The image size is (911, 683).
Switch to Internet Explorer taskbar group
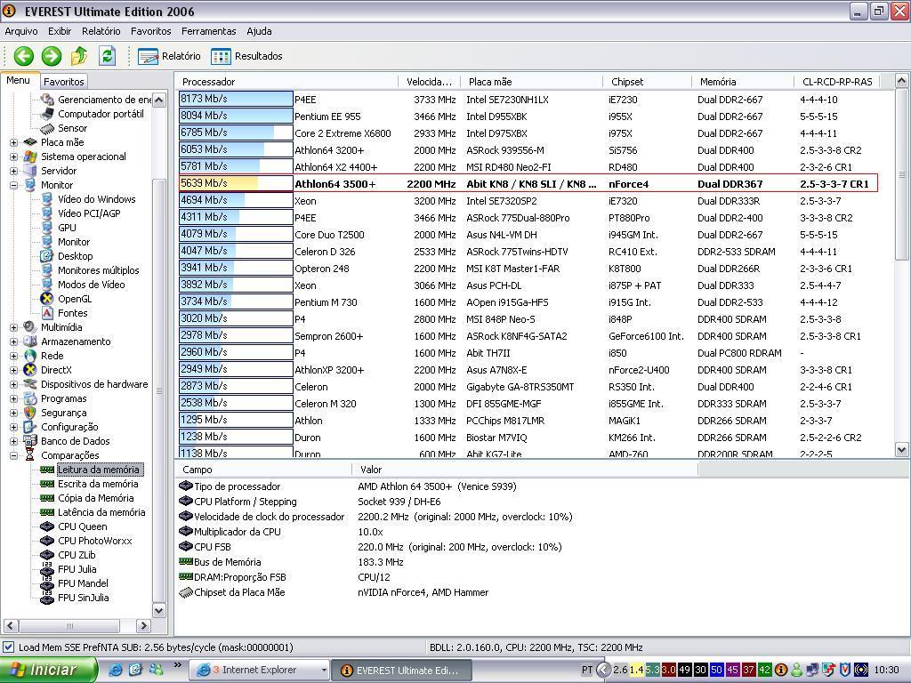pos(260,671)
